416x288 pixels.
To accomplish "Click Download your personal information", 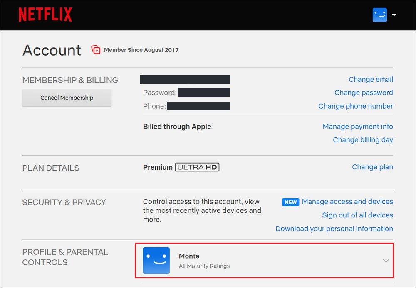I will point(334,229).
